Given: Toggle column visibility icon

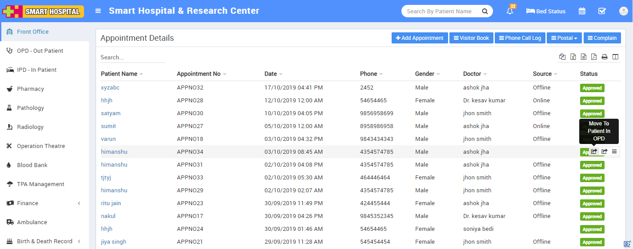Looking at the screenshot, I should coord(616,57).
